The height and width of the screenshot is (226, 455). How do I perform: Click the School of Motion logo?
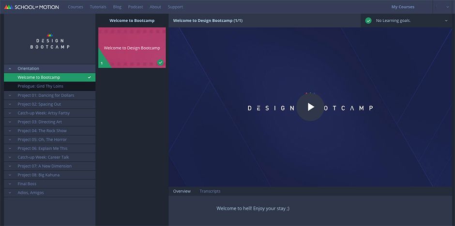coord(31,7)
